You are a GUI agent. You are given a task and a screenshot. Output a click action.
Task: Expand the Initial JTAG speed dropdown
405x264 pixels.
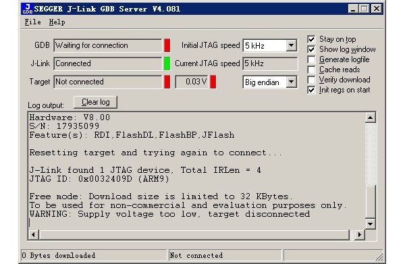click(x=291, y=45)
